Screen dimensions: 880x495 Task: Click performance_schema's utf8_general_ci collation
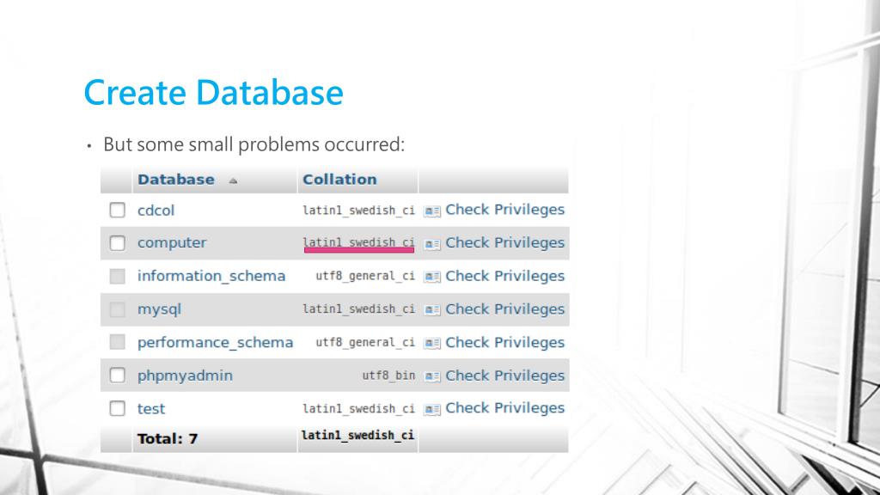tap(365, 342)
